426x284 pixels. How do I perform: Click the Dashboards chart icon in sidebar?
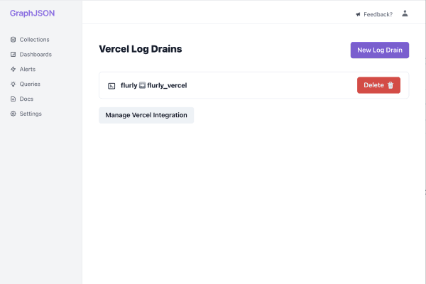pyautogui.click(x=13, y=55)
